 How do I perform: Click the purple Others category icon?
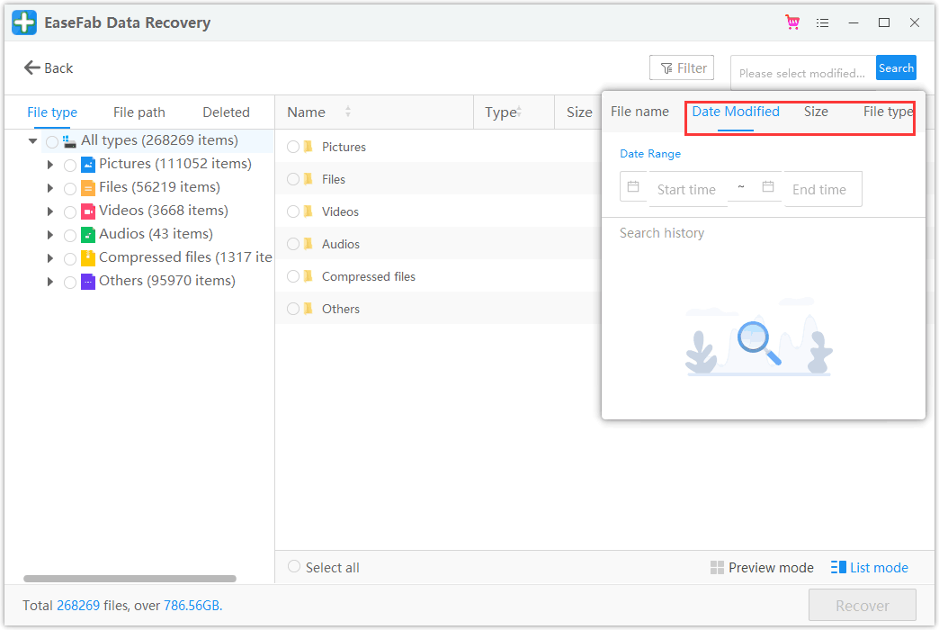(x=88, y=281)
